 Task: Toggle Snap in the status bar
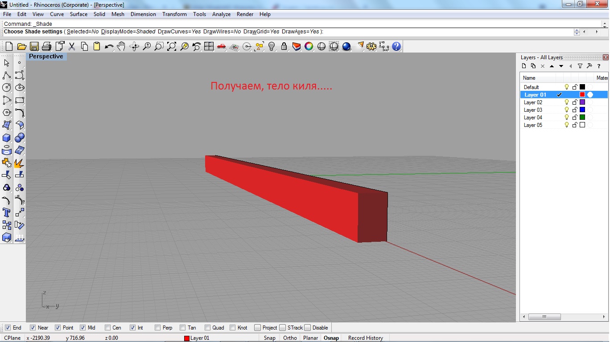269,338
